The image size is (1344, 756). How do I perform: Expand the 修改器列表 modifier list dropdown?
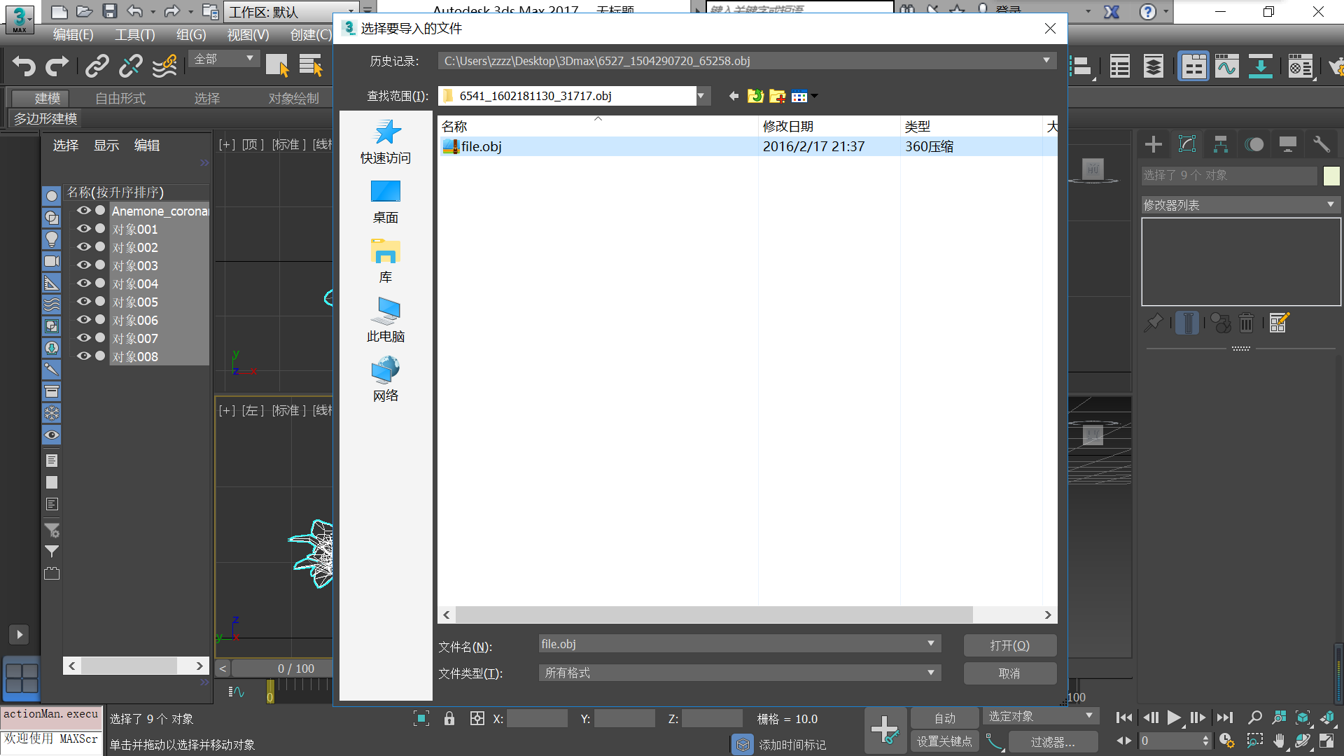[x=1330, y=204]
